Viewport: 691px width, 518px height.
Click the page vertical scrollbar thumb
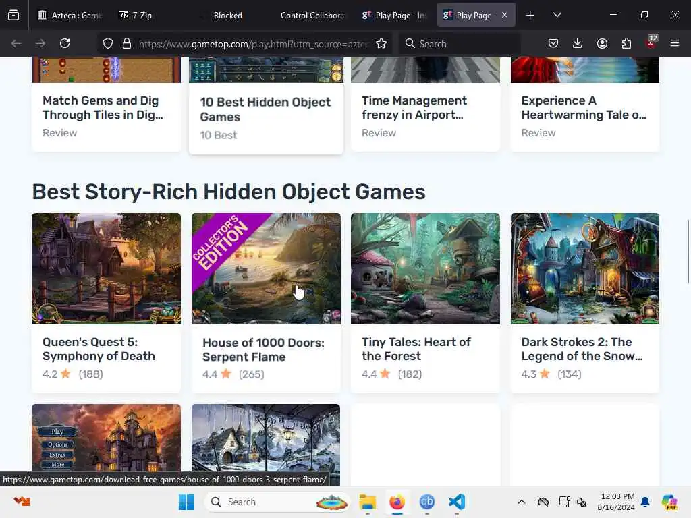pos(688,251)
